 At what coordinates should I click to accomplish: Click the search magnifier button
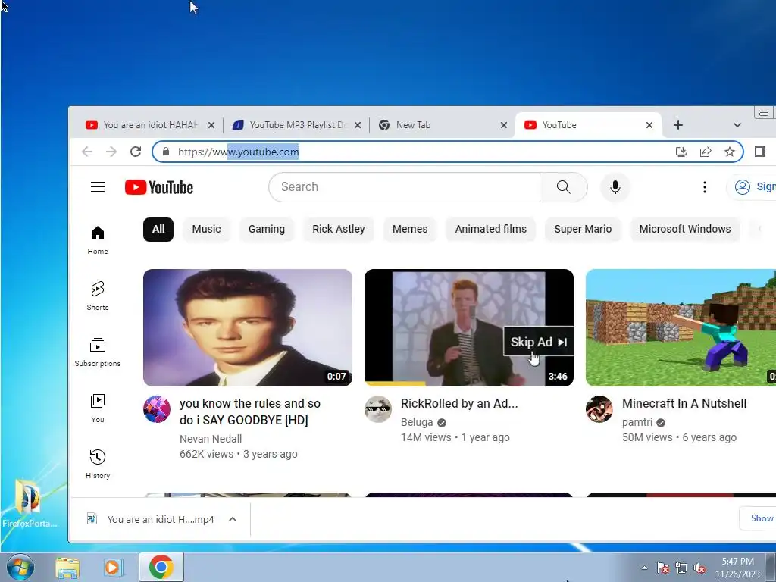(563, 187)
